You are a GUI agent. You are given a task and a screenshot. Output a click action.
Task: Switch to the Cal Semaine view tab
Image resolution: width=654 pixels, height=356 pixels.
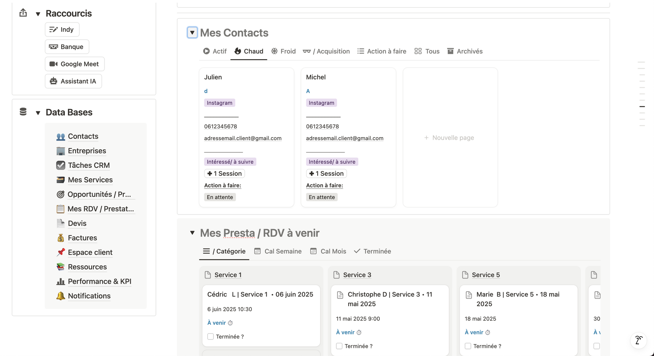pyautogui.click(x=278, y=251)
